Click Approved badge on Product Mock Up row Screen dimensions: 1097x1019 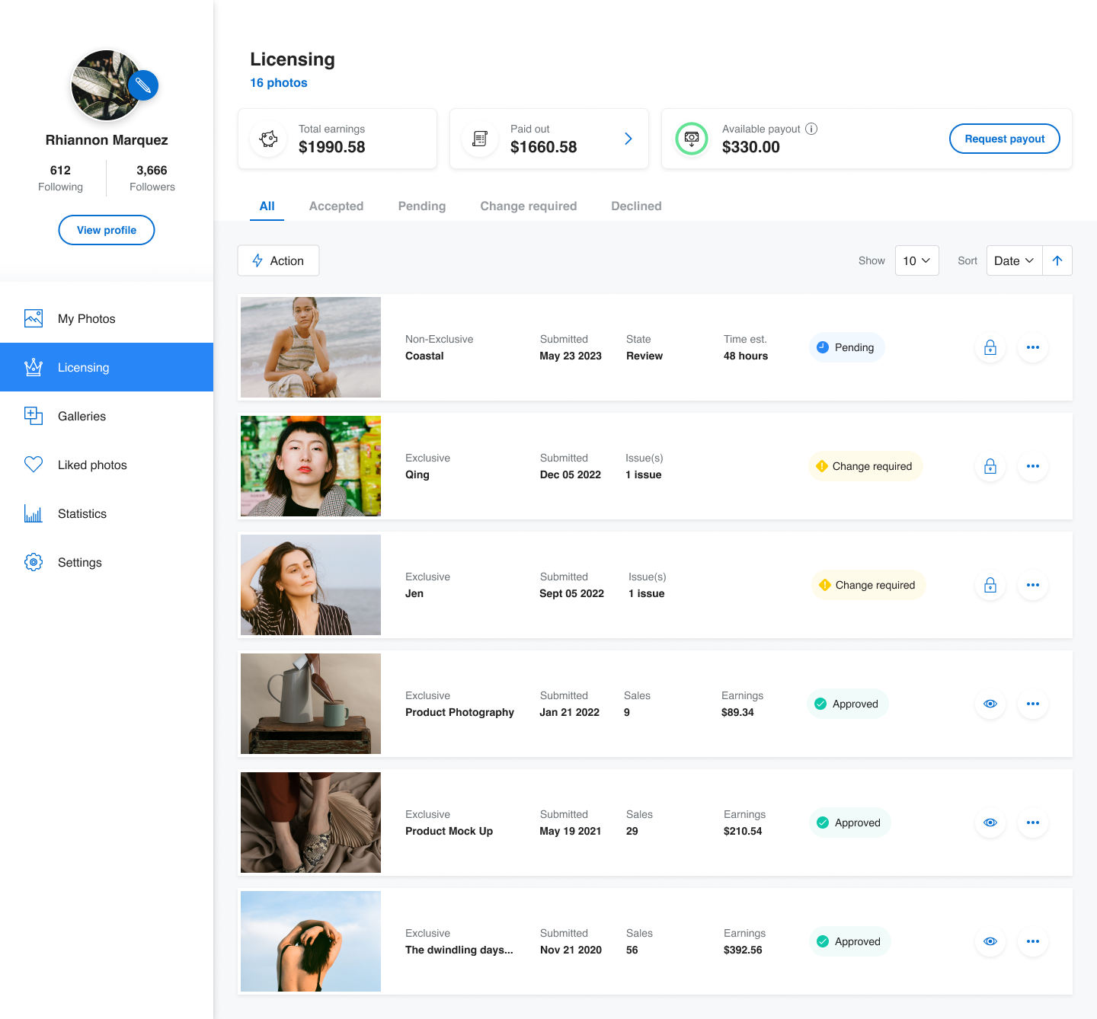click(849, 823)
